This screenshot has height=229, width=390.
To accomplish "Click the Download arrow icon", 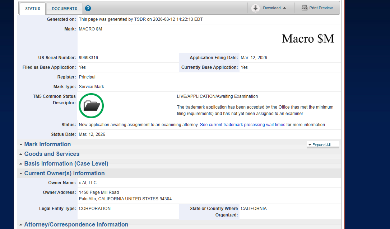I will click(255, 8).
